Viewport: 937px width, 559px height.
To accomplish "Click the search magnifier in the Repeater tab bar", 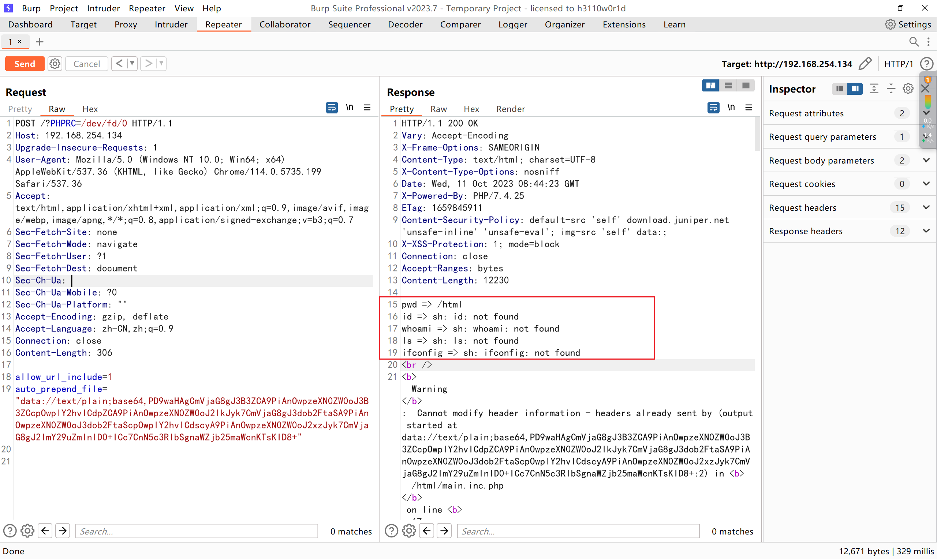I will pos(914,42).
